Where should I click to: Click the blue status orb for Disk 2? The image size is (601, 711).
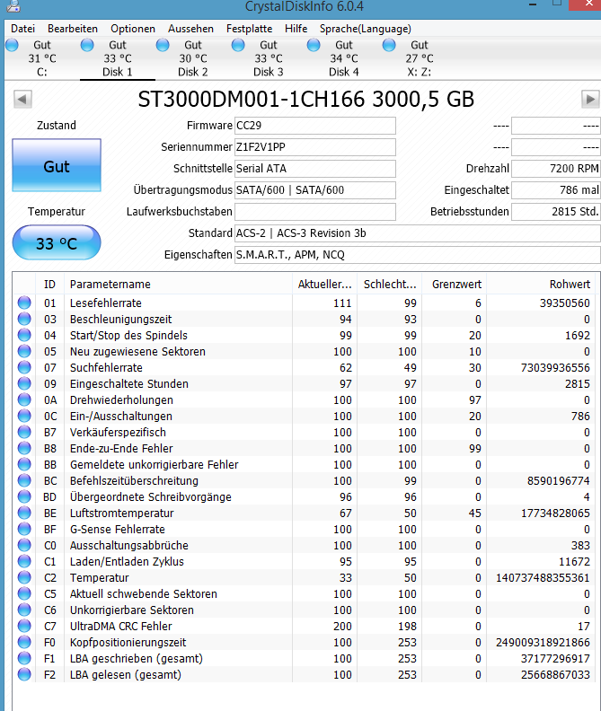[163, 45]
